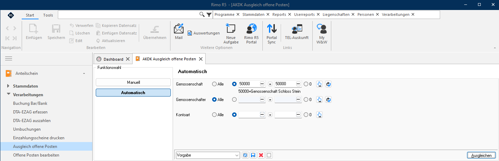
Task: Click the Ausgleichen button
Action: 481,155
